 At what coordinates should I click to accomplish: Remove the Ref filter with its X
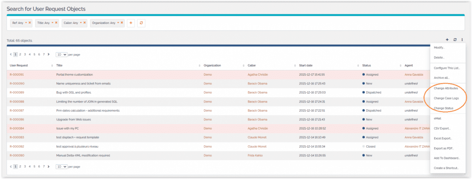[30, 23]
